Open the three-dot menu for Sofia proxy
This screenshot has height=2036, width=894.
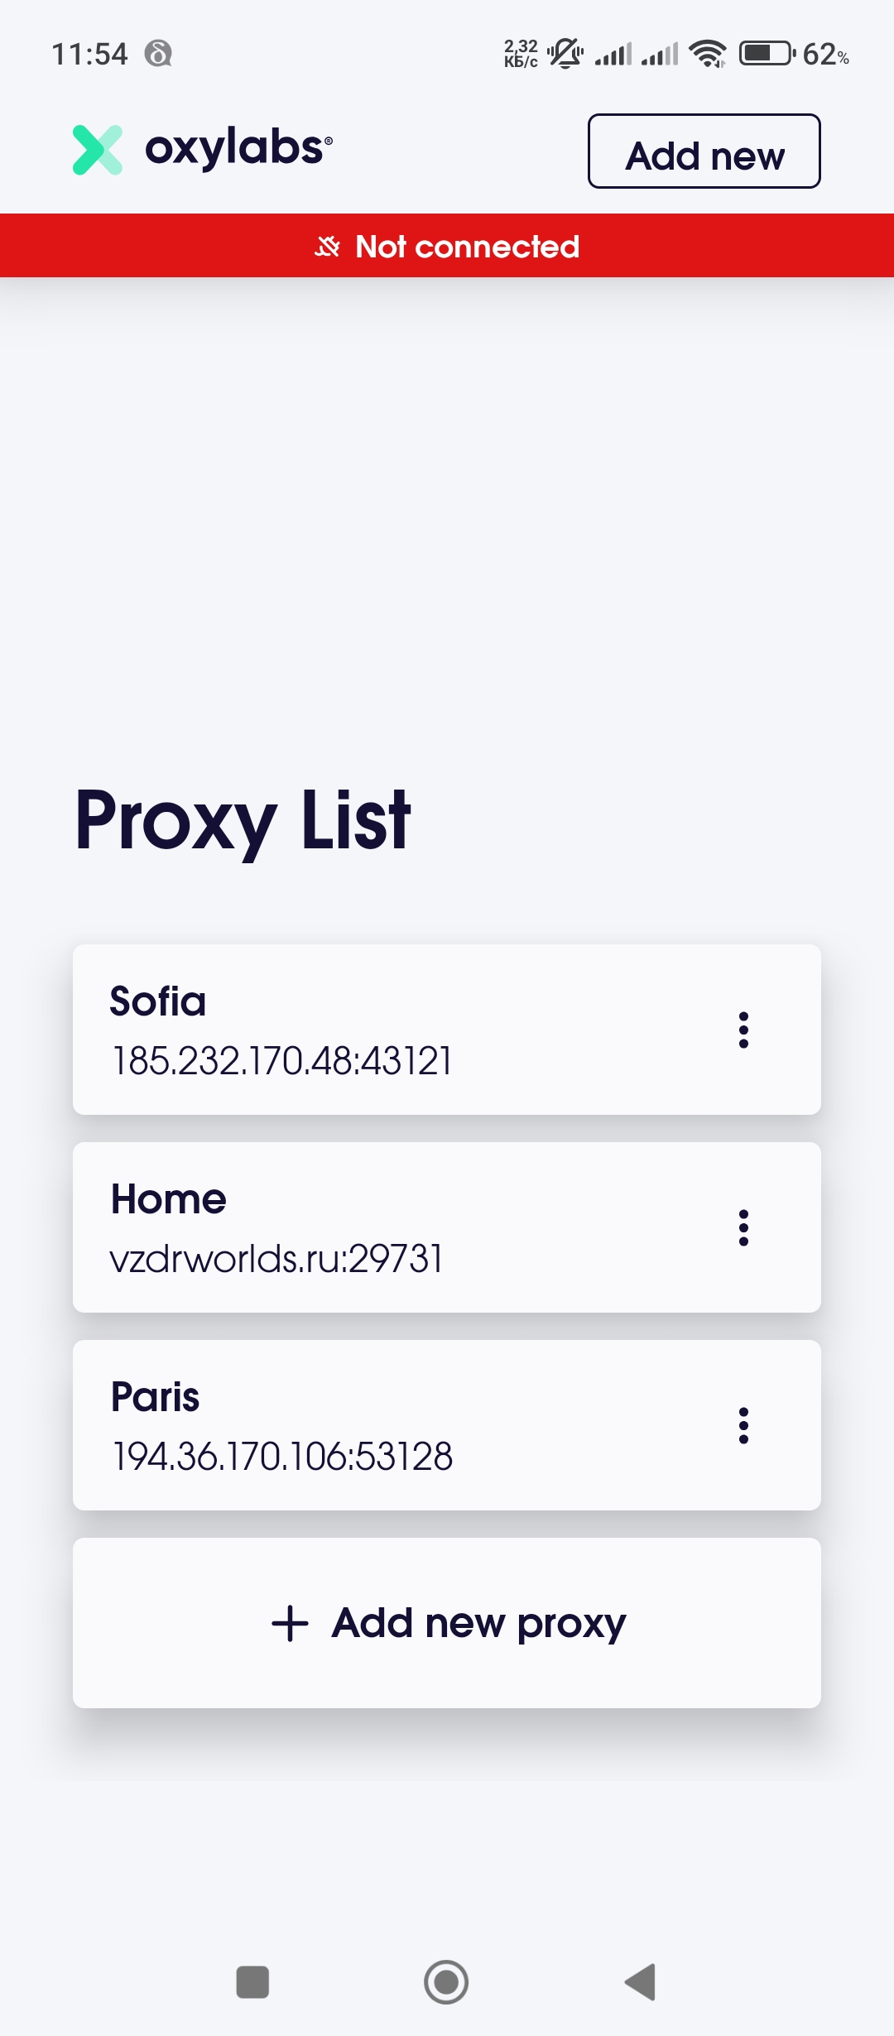743,1030
